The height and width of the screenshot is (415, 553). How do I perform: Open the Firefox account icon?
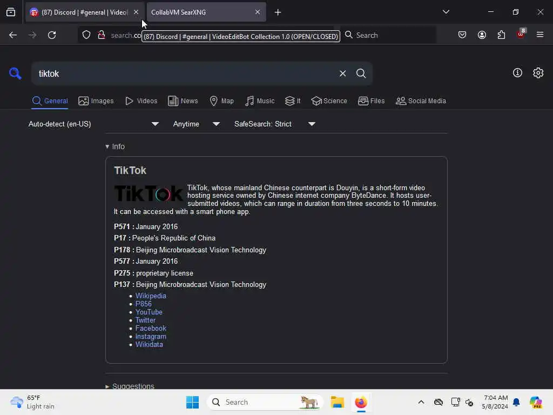[x=482, y=35]
